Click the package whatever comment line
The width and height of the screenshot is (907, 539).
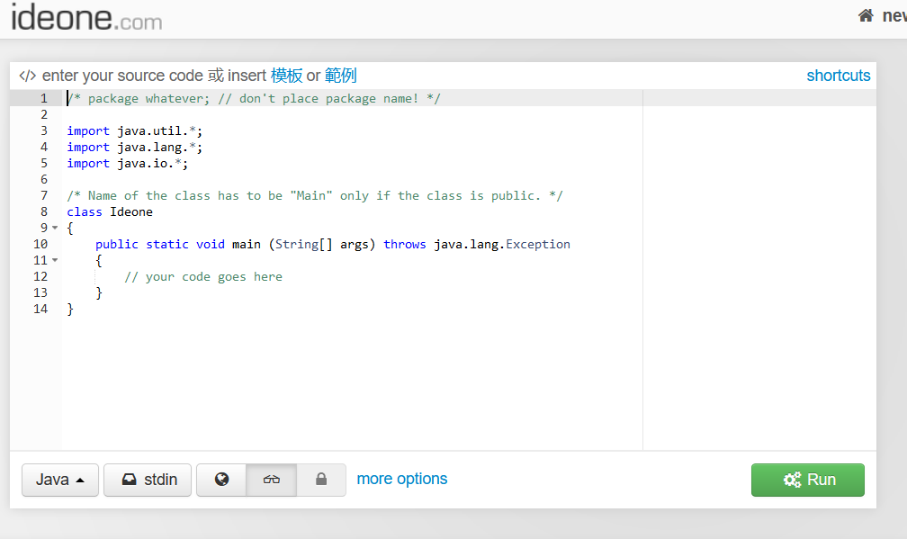[254, 98]
